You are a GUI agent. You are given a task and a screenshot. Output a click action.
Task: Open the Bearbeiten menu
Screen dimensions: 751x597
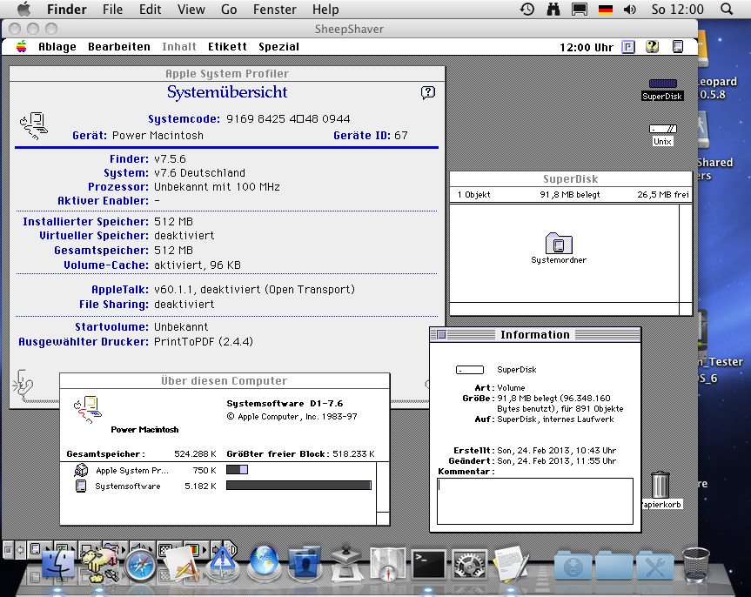[118, 46]
